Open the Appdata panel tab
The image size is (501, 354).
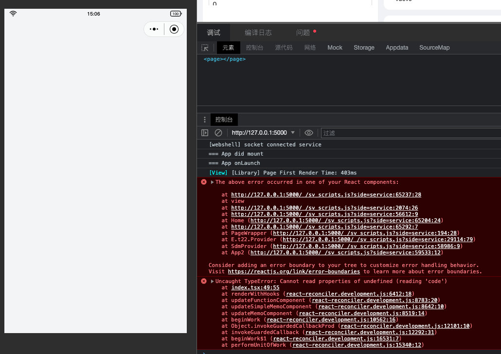(x=397, y=48)
